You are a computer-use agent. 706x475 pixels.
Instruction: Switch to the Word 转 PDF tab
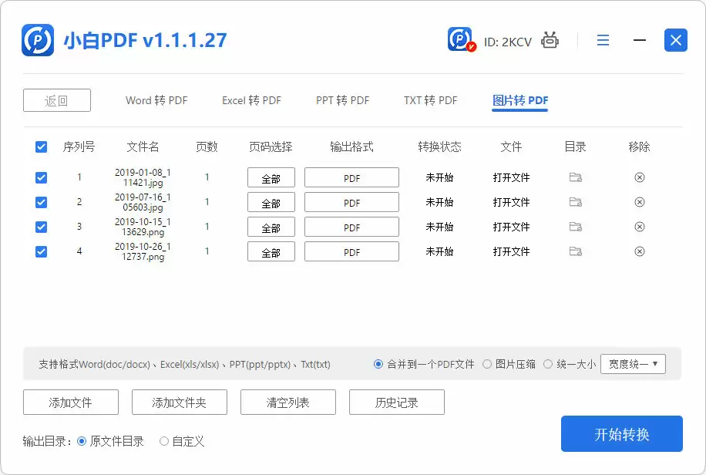coord(156,100)
